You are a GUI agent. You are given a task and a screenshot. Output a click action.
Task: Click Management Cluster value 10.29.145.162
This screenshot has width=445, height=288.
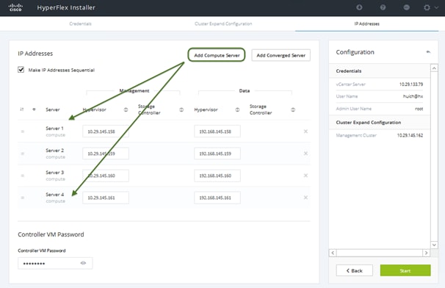pyautogui.click(x=410, y=135)
